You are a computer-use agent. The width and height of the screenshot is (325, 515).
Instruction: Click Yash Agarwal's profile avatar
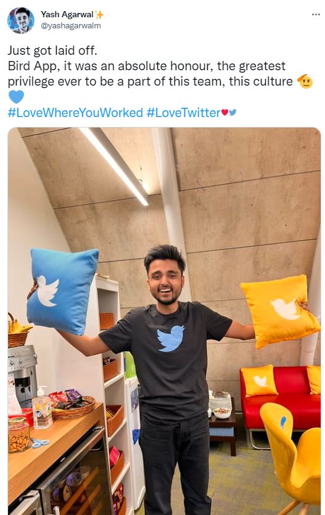tap(21, 20)
